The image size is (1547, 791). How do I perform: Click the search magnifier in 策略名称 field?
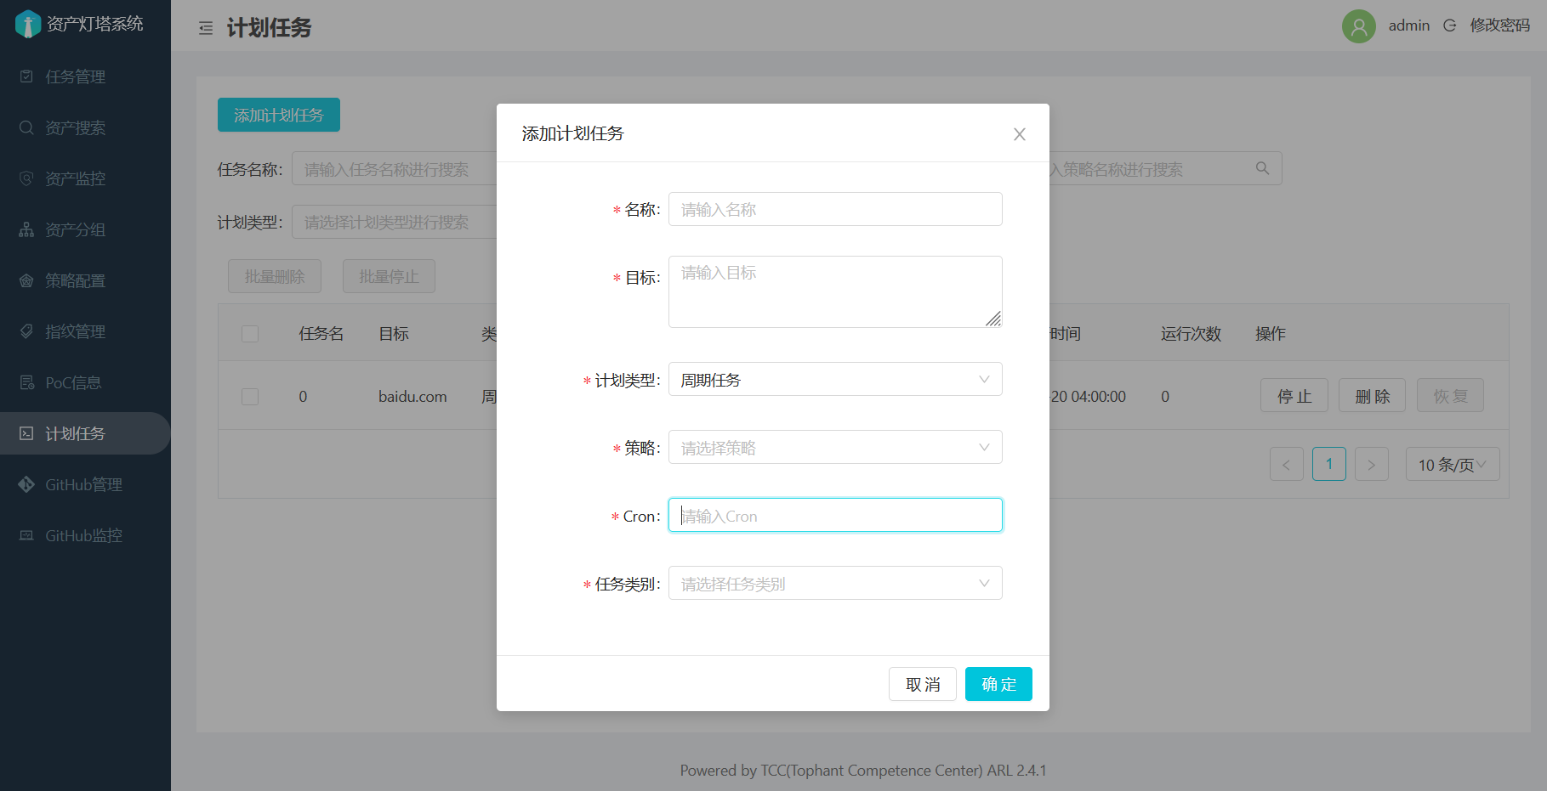coord(1262,168)
